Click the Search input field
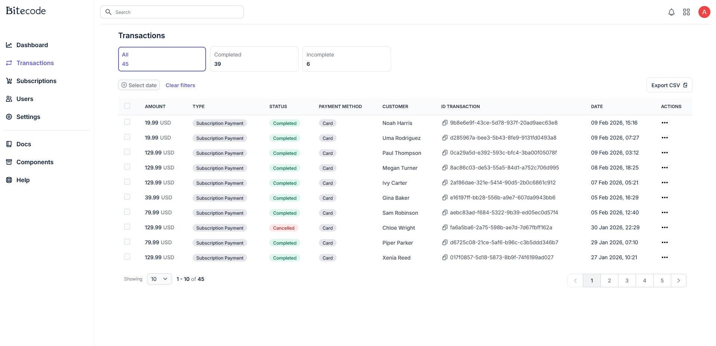716x346 pixels. click(176, 12)
